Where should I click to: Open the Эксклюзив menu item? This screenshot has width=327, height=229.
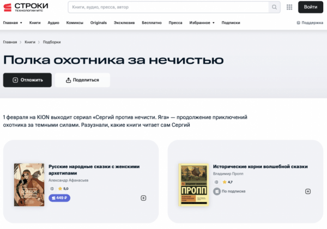click(124, 23)
